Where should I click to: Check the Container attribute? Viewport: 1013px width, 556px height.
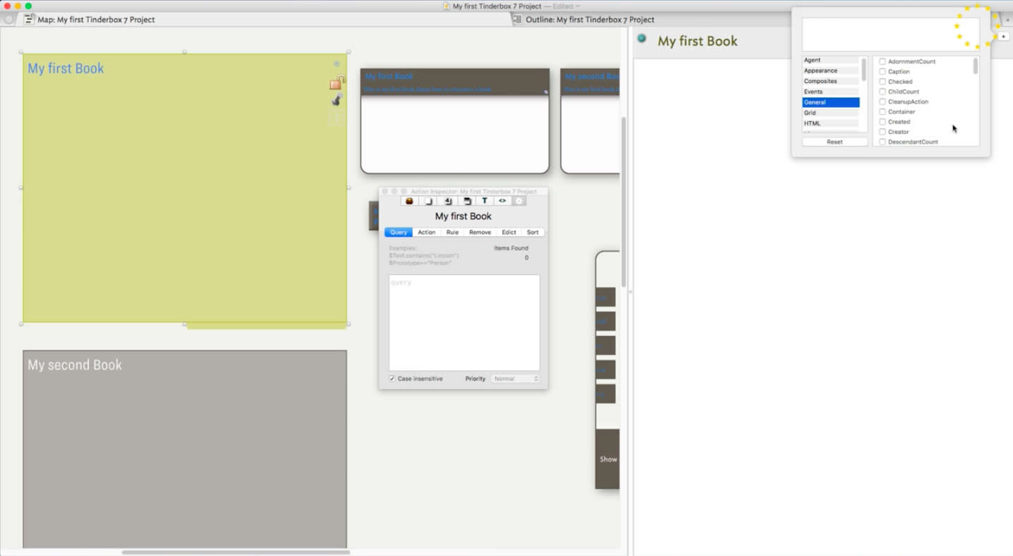[x=882, y=111]
